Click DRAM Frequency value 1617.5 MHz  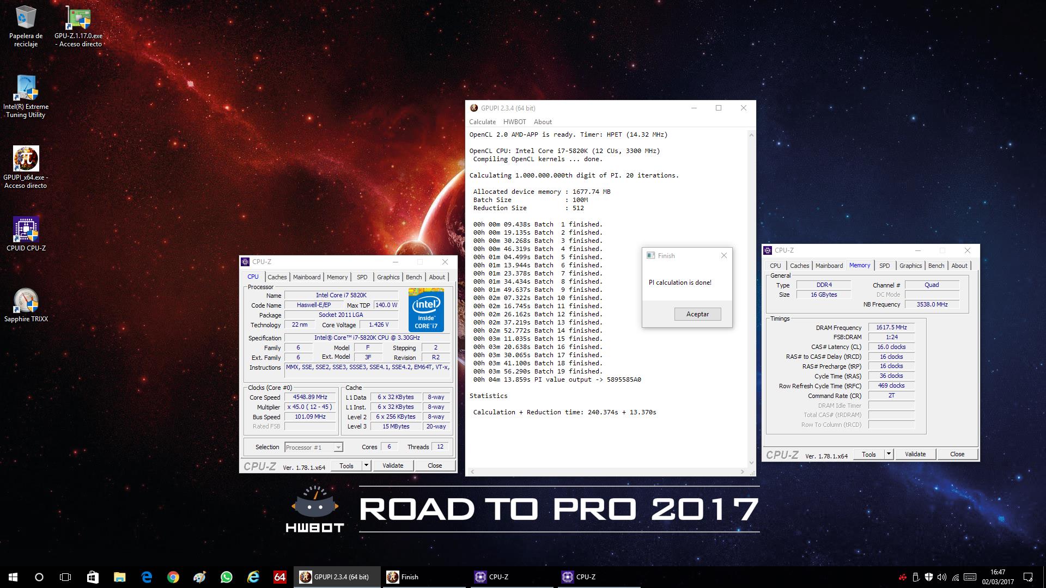pyautogui.click(x=891, y=328)
